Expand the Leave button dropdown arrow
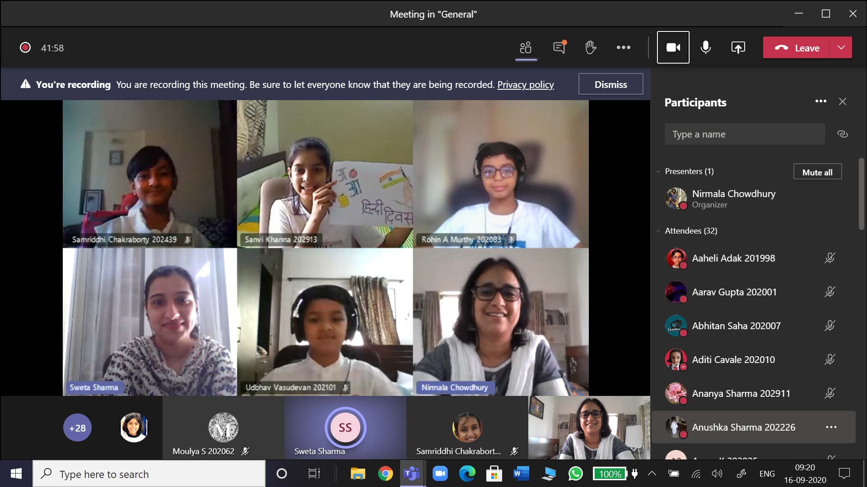 click(841, 47)
